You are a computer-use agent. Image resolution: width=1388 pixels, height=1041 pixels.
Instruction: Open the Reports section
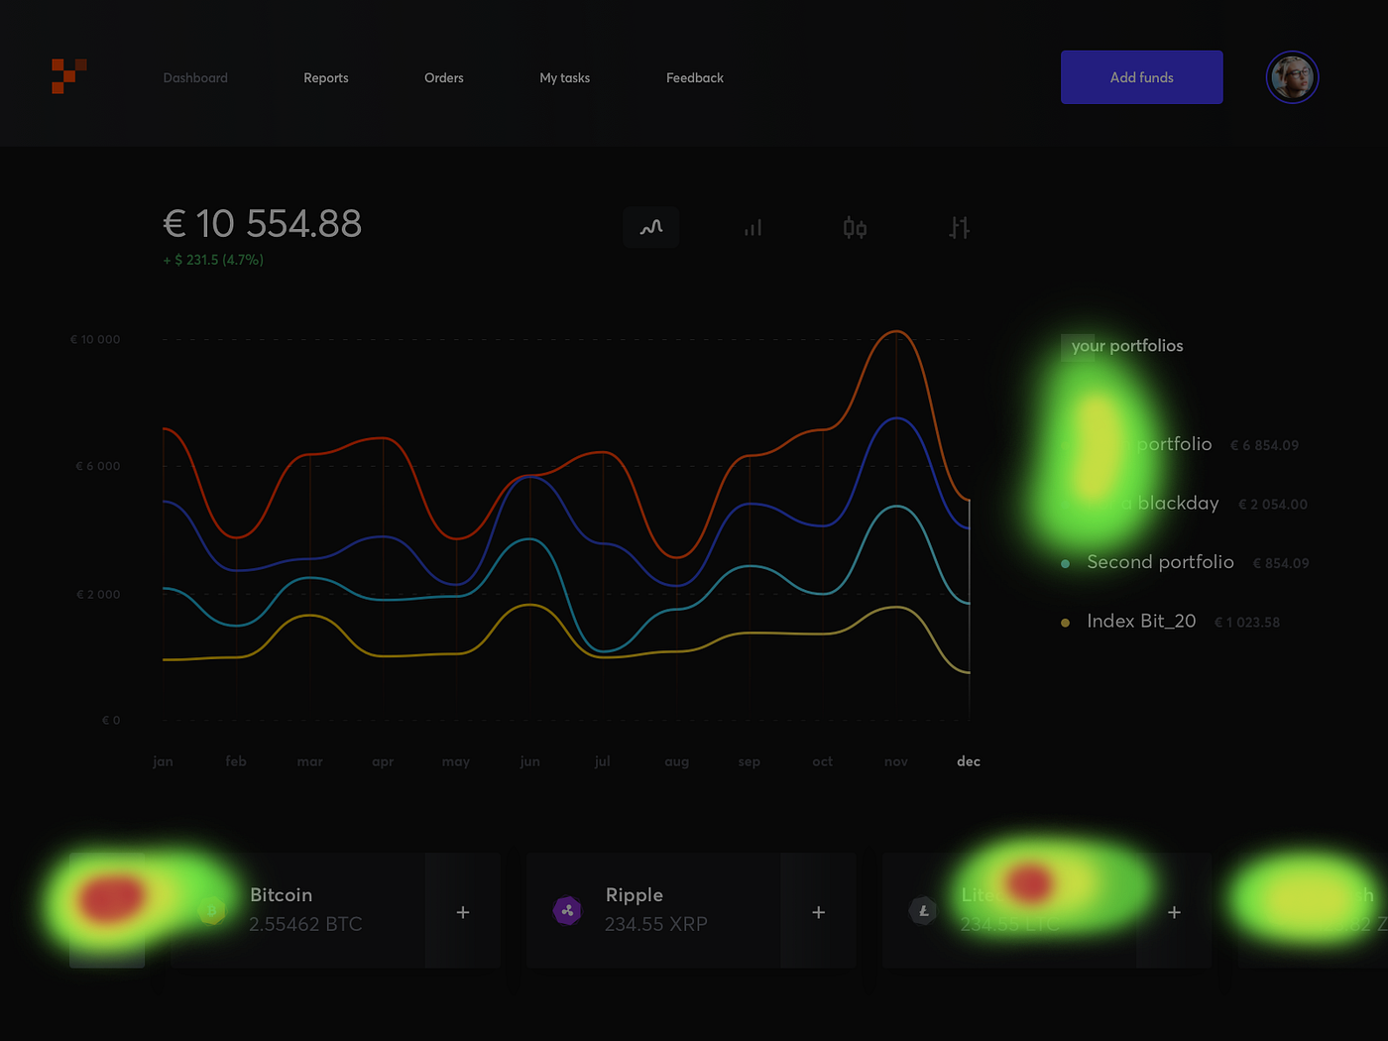(x=325, y=77)
